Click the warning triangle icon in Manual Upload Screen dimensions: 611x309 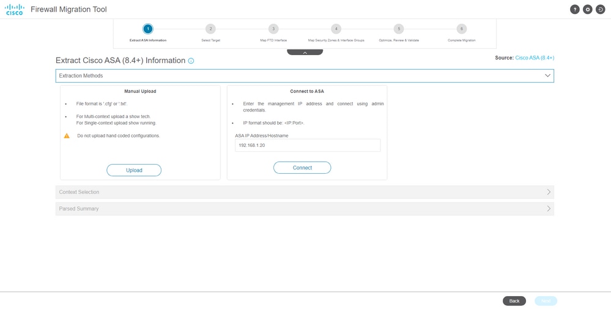click(x=67, y=136)
